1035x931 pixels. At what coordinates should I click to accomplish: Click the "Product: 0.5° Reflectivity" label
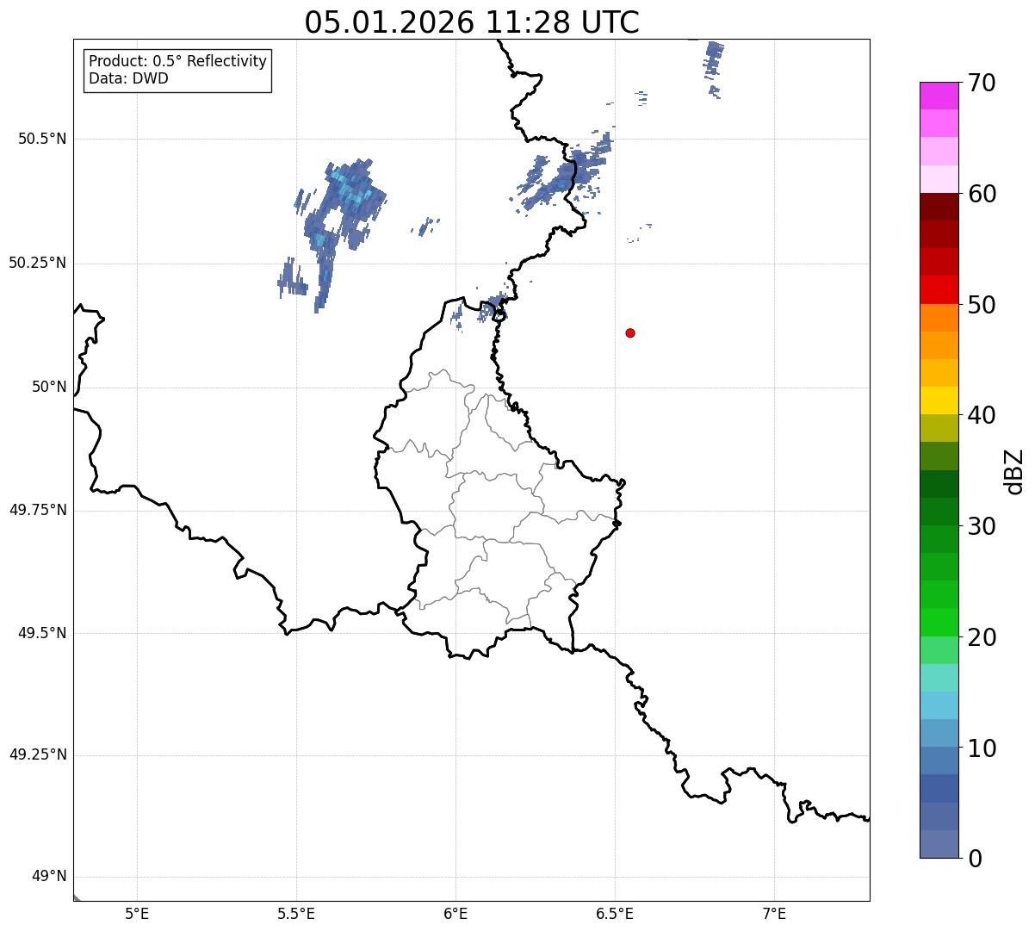click(177, 61)
